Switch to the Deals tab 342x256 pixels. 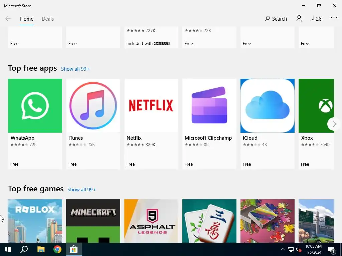pos(47,19)
